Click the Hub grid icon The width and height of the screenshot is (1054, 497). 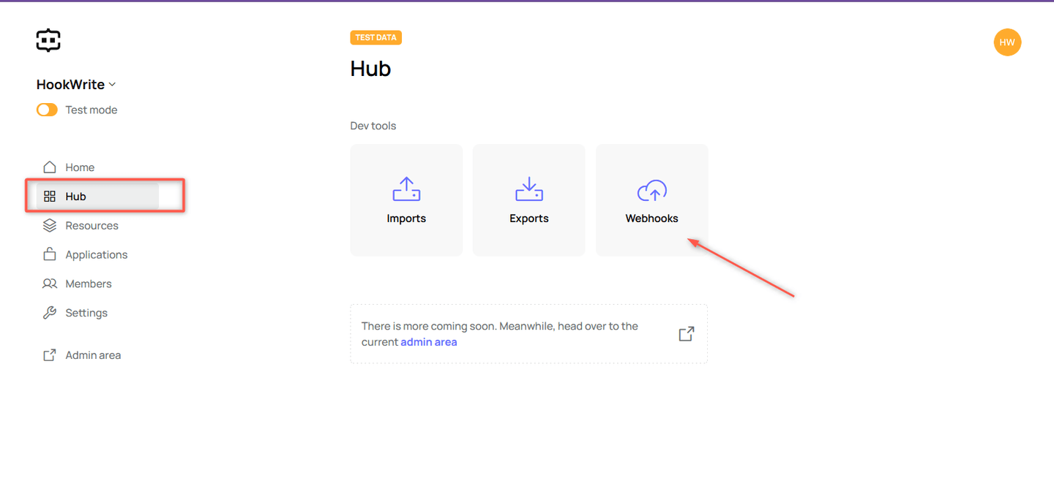pos(49,196)
